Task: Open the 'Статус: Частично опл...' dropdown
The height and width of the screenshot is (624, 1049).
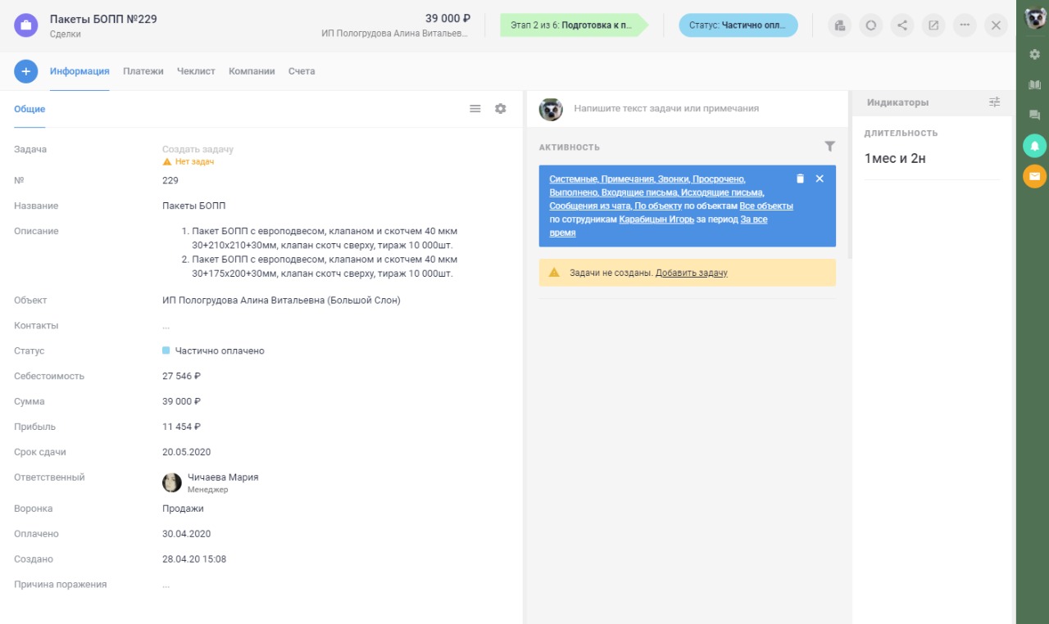Action: pyautogui.click(x=738, y=25)
